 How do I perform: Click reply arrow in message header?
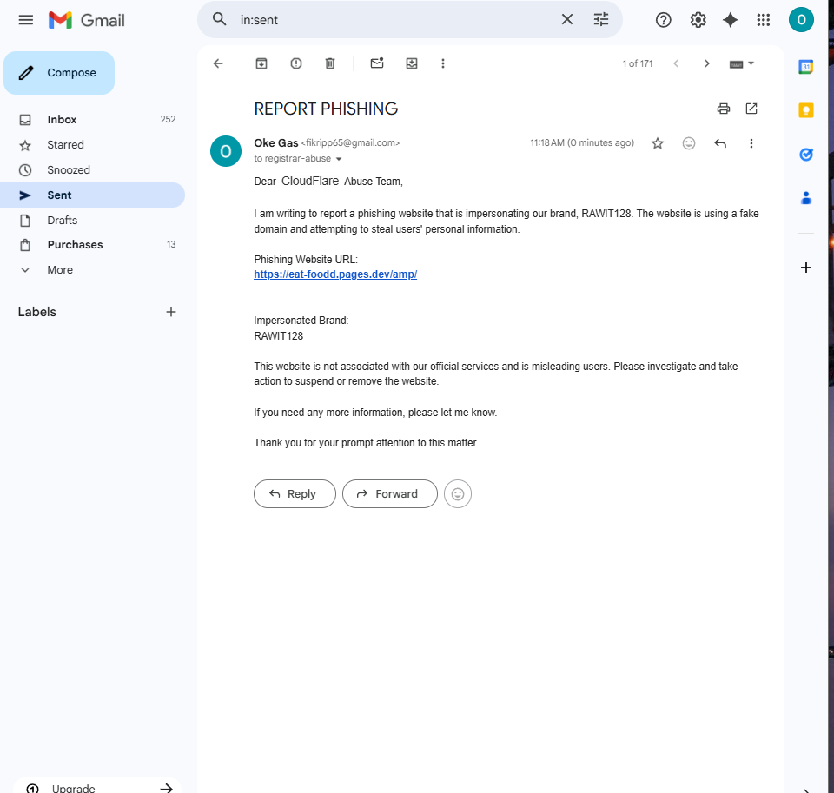pos(720,143)
